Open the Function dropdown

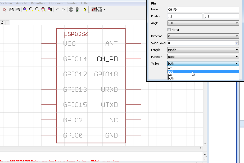tap(203, 57)
